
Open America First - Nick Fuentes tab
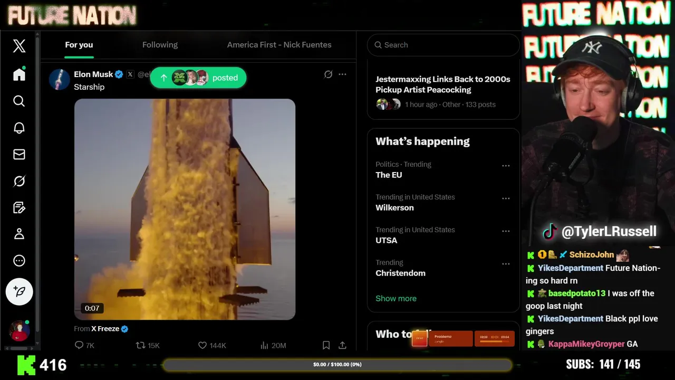pos(279,45)
